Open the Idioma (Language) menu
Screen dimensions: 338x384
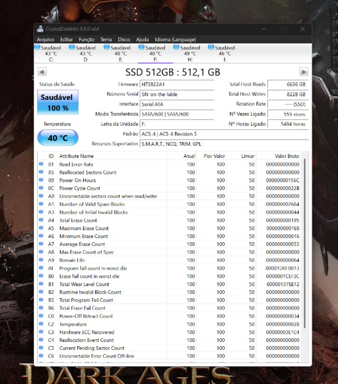(x=175, y=40)
